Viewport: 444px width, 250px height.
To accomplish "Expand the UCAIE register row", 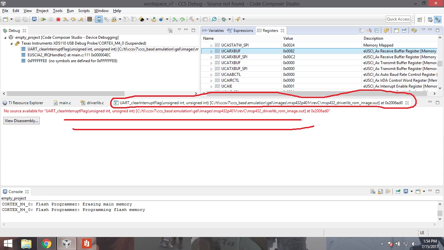I will tap(211, 86).
